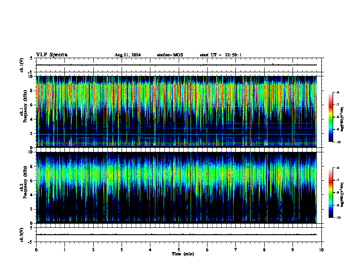362x280 pixels.
Task: Click the ch.1 spectrogram plot area
Action: click(x=176, y=112)
